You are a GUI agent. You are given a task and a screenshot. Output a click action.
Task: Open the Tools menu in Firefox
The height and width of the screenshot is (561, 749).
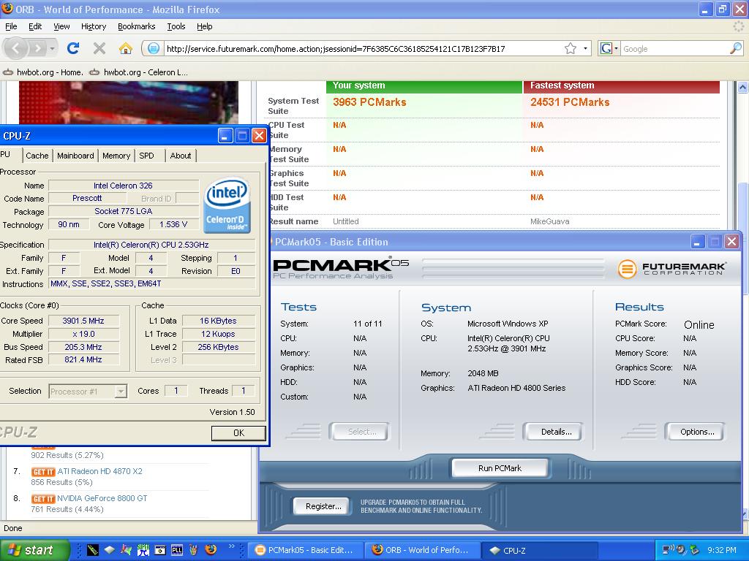click(x=176, y=27)
